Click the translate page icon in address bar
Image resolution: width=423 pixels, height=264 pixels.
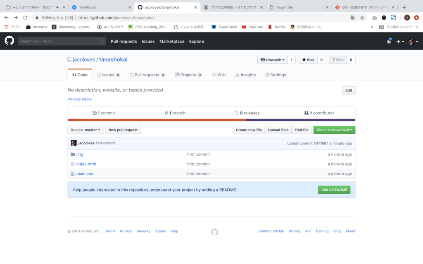(x=353, y=17)
